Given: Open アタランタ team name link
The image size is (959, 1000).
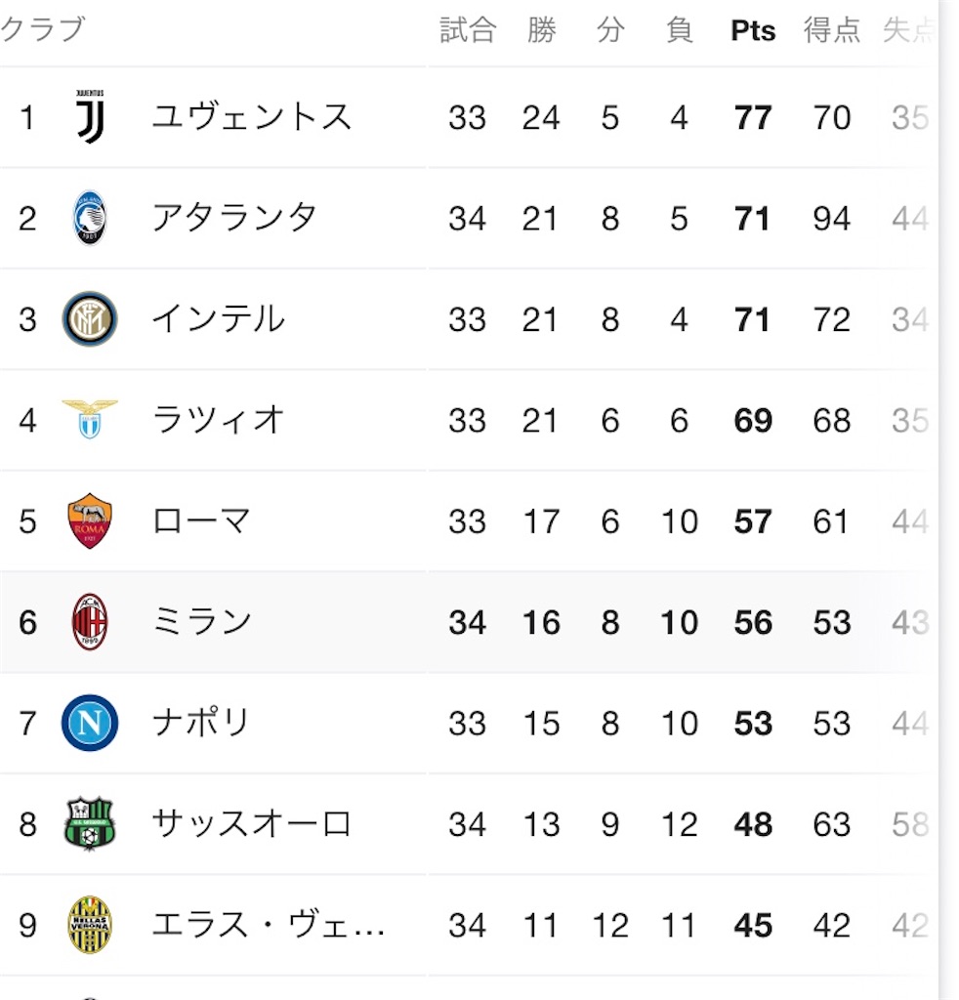Looking at the screenshot, I should pos(234,218).
